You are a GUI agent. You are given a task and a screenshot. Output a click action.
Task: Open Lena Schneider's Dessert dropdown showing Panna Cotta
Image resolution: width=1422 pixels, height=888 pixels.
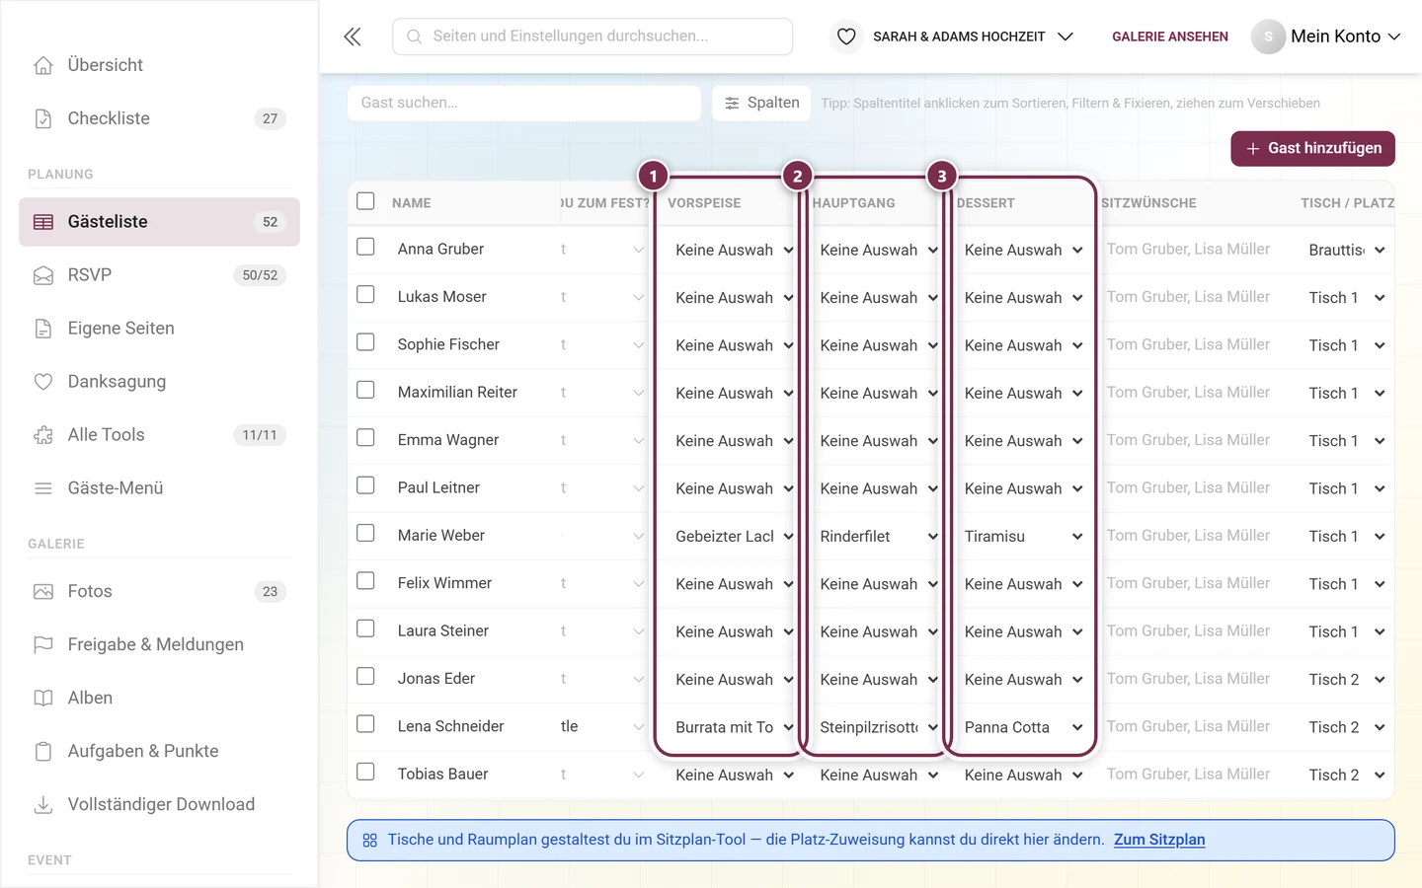tap(1023, 728)
